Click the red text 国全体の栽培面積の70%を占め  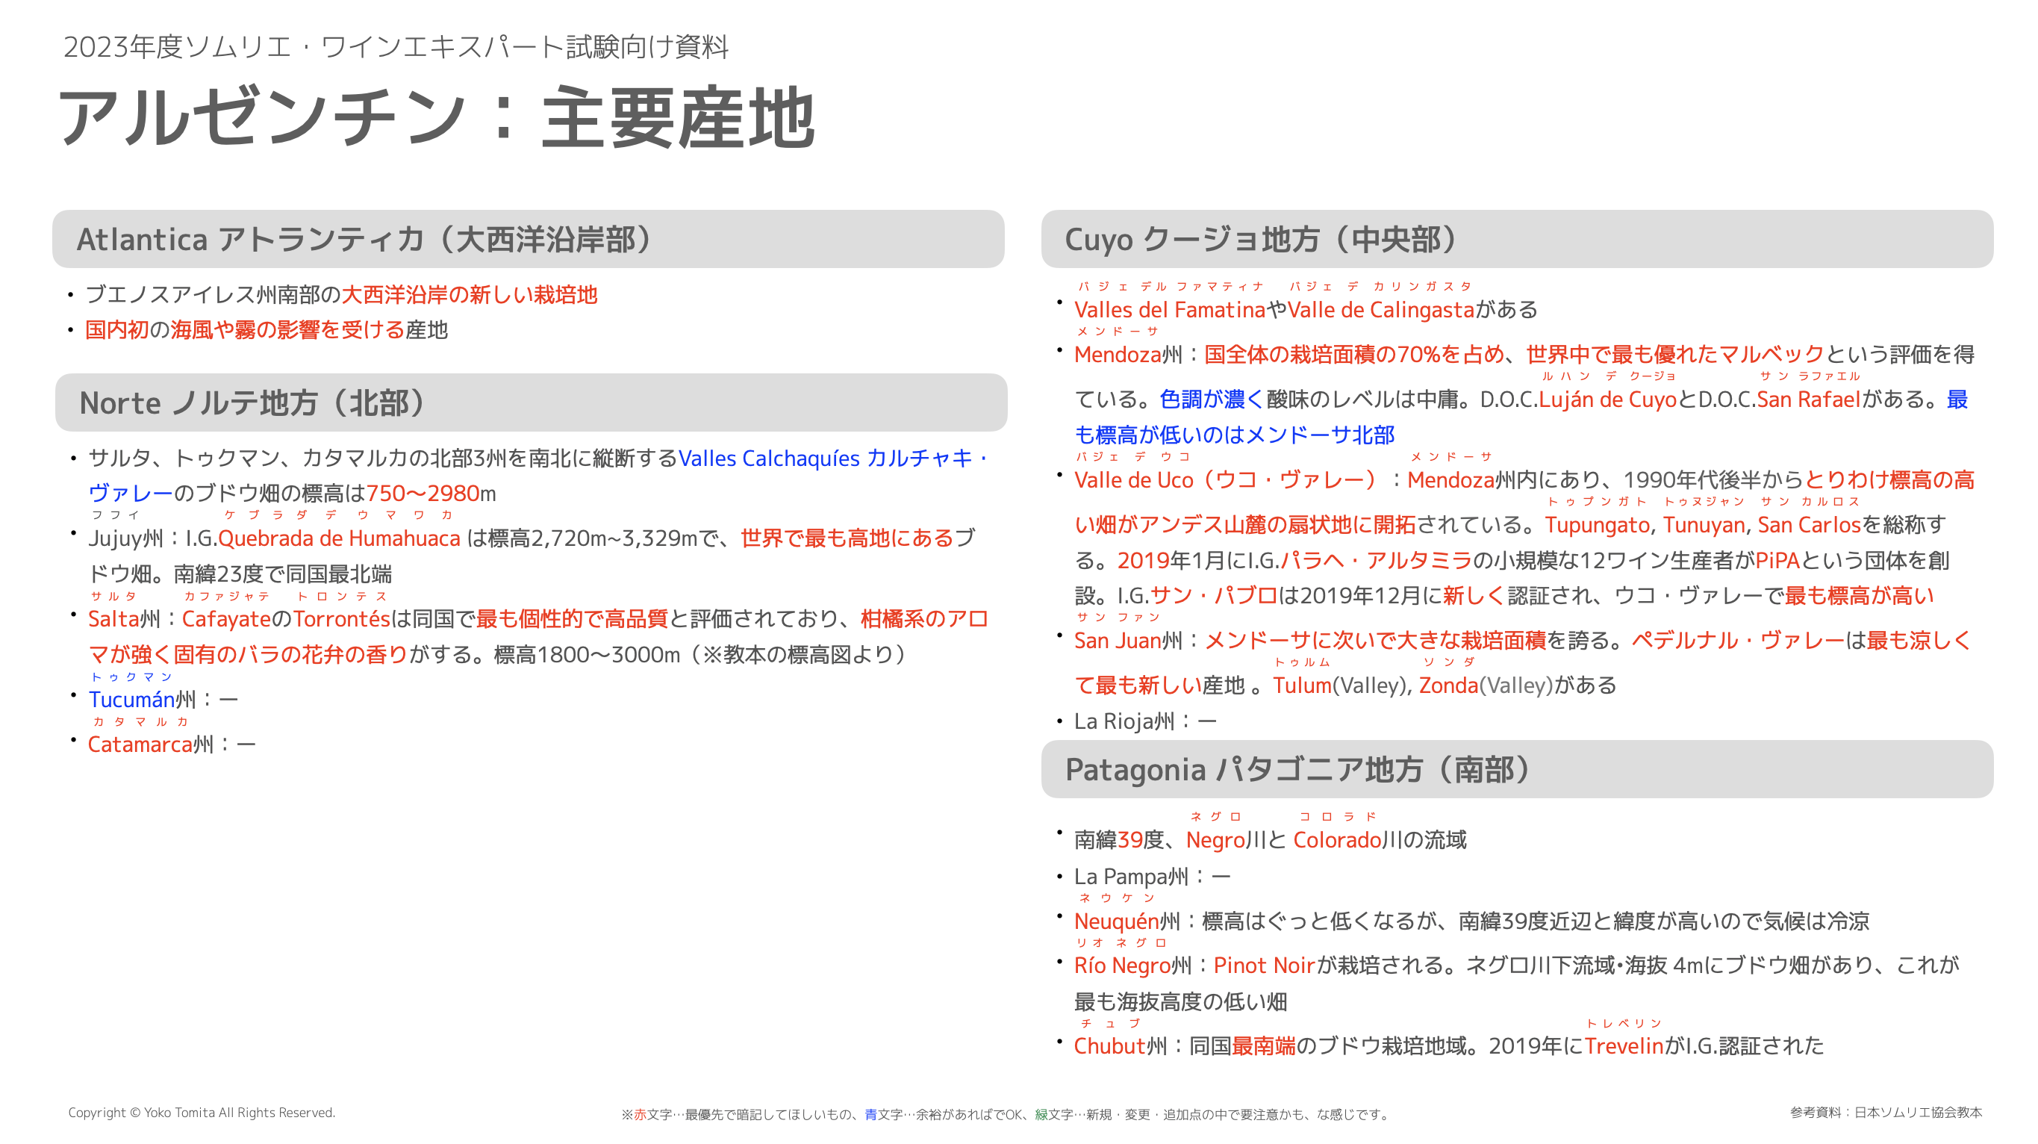(x=1353, y=355)
